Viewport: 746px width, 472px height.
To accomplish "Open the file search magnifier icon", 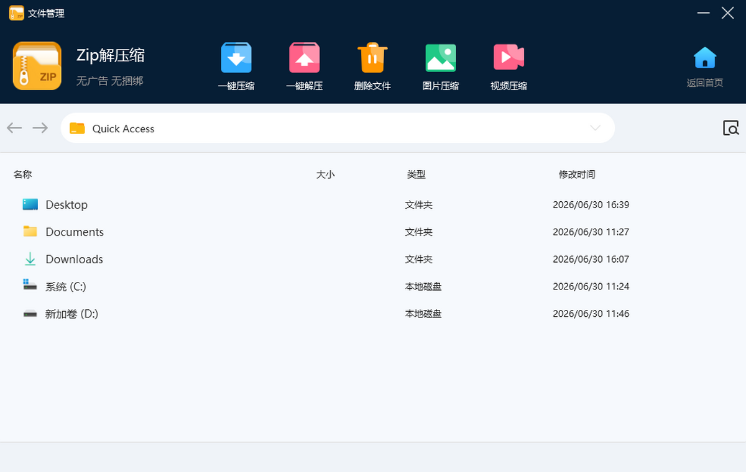I will (x=731, y=128).
